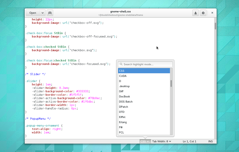The height and width of the screenshot is (152, 239).
Task: Select Eiffel highlight mode
Action: (x=144, y=117)
